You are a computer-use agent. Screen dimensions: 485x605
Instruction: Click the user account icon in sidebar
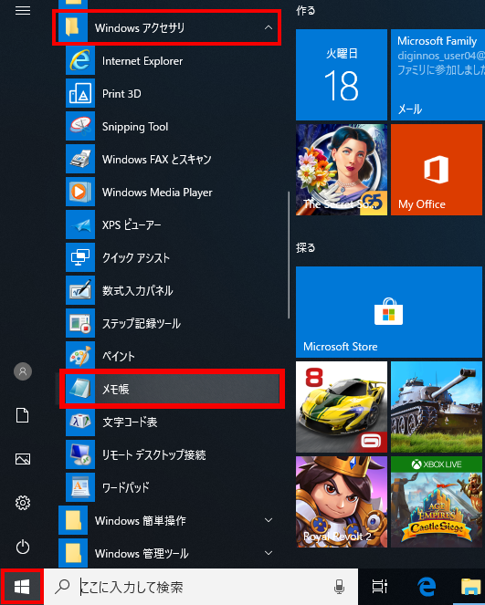tap(23, 371)
